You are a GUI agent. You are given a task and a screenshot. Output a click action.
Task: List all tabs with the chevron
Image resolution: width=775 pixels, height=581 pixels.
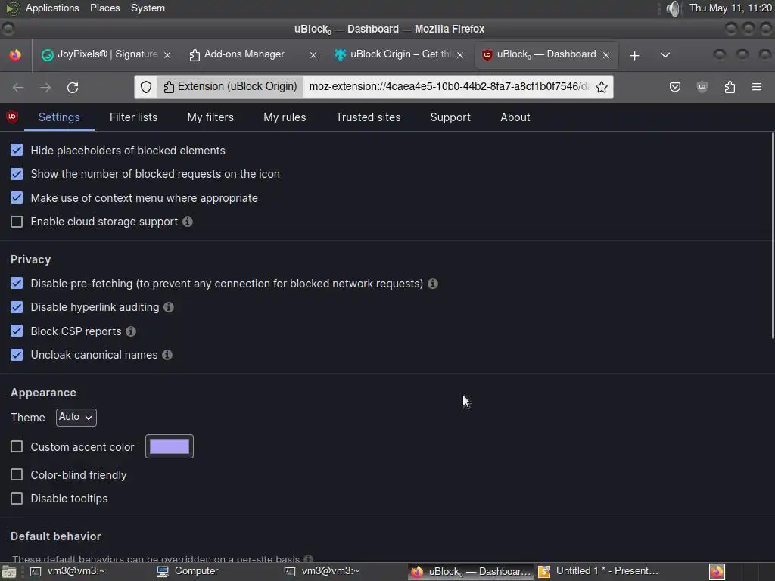(x=665, y=54)
